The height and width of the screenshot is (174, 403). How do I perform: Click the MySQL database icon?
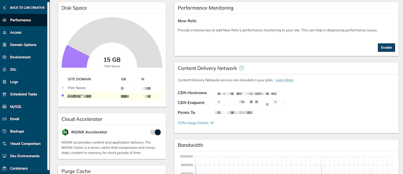pos(4,107)
